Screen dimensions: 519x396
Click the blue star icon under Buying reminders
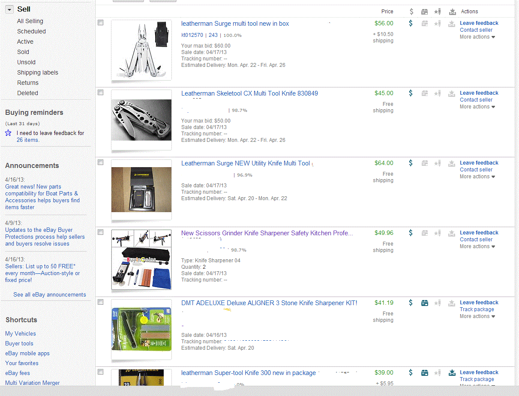tap(8, 133)
